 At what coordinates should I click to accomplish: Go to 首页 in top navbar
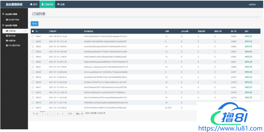click(34, 4)
